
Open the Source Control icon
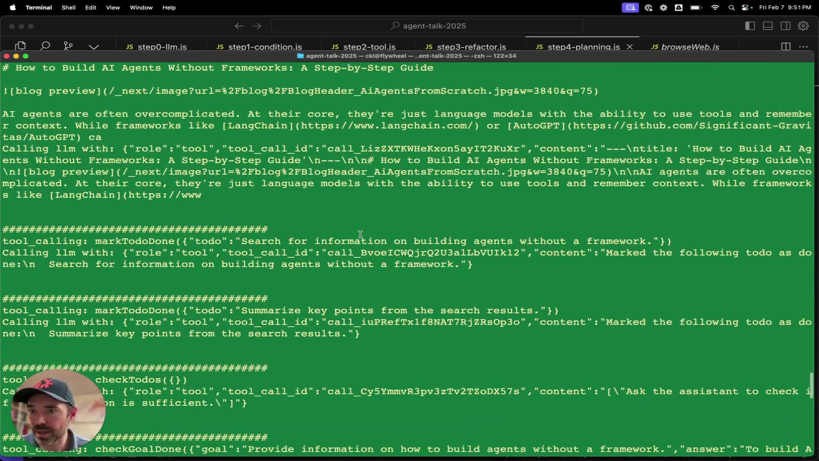68,46
